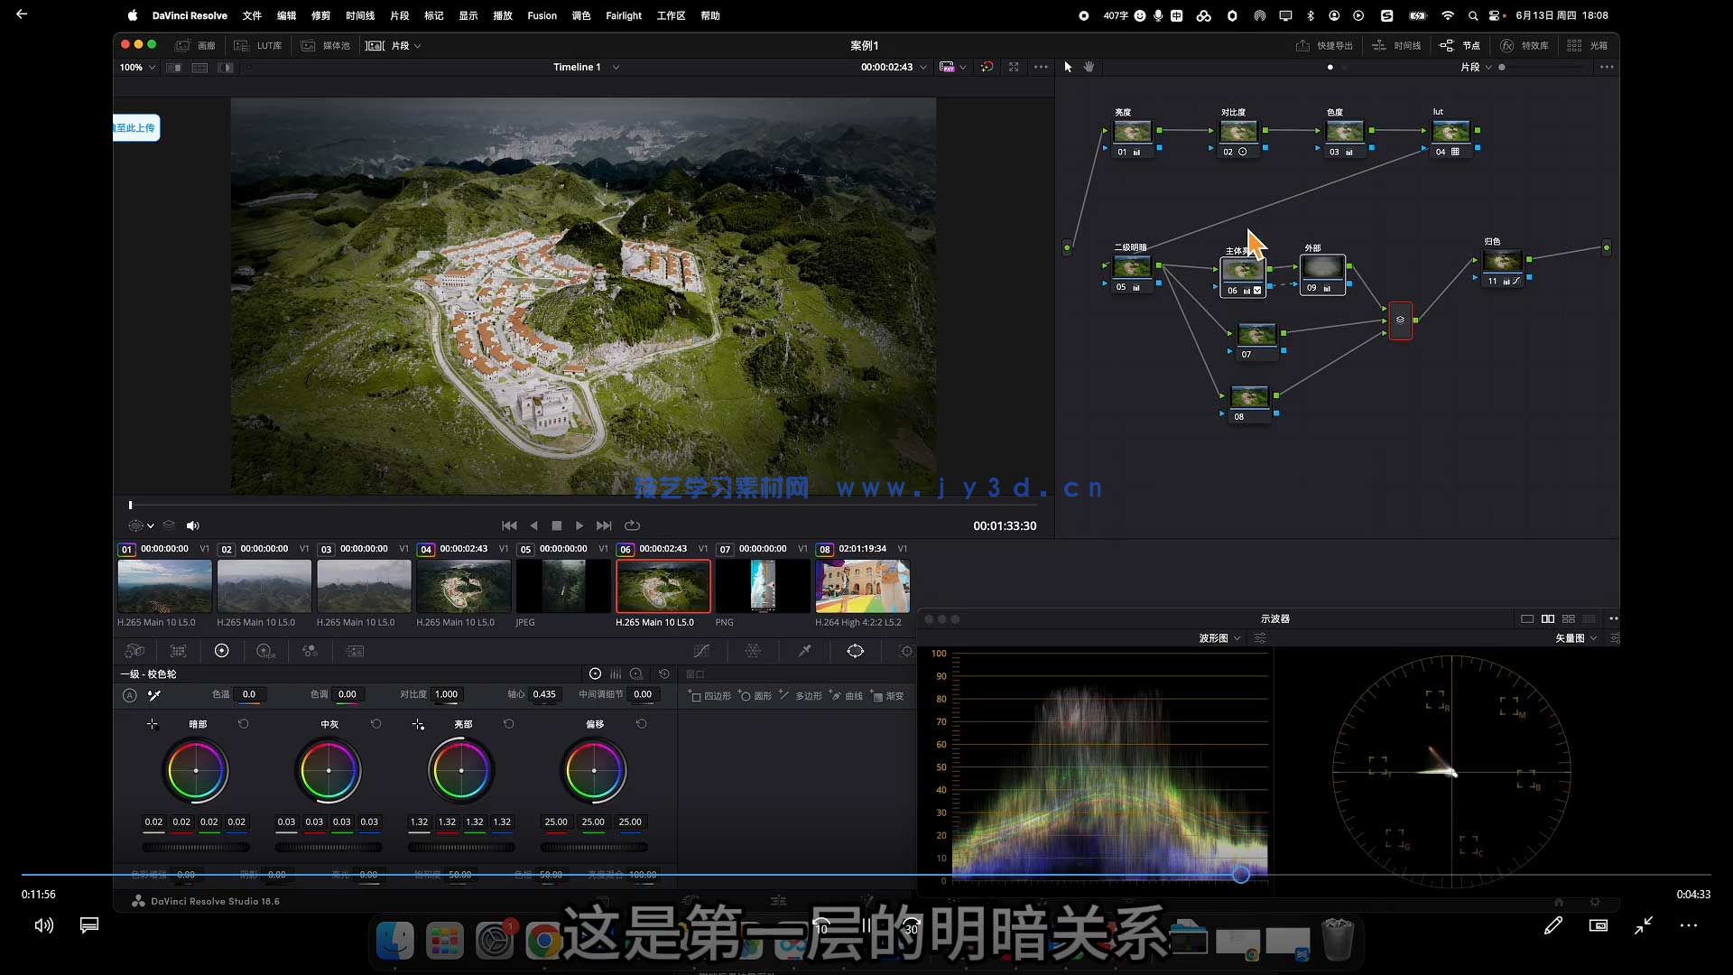Open the Fusion menu in menu bar
1733x975 pixels.
[542, 15]
